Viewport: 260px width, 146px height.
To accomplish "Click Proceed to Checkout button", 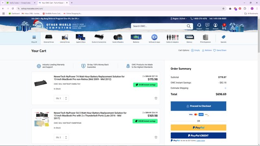I will click(198, 106).
